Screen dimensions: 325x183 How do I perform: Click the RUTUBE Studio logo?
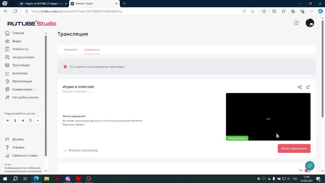coord(32,23)
